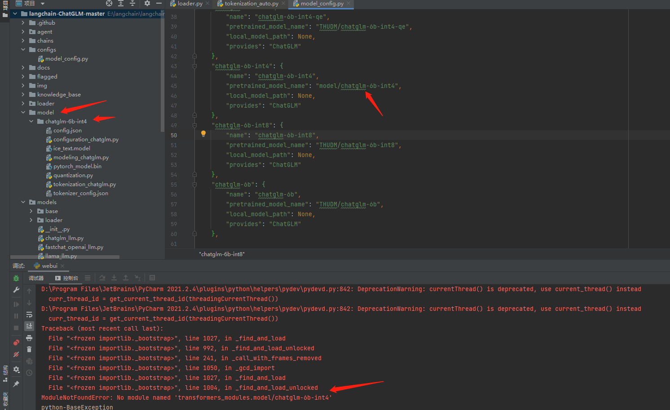Collapse the chatglm-6b-int4 folder
Viewport: 670px width, 410px height.
click(31, 121)
